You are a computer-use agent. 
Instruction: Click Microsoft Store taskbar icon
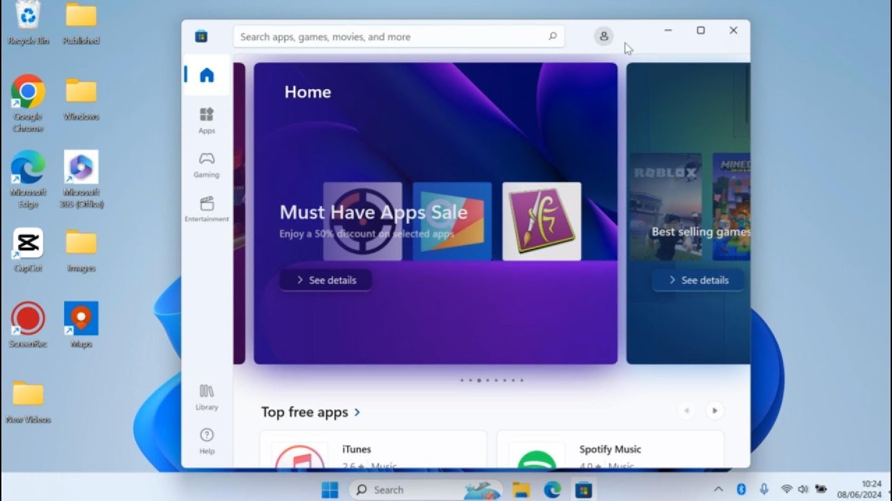(x=583, y=490)
